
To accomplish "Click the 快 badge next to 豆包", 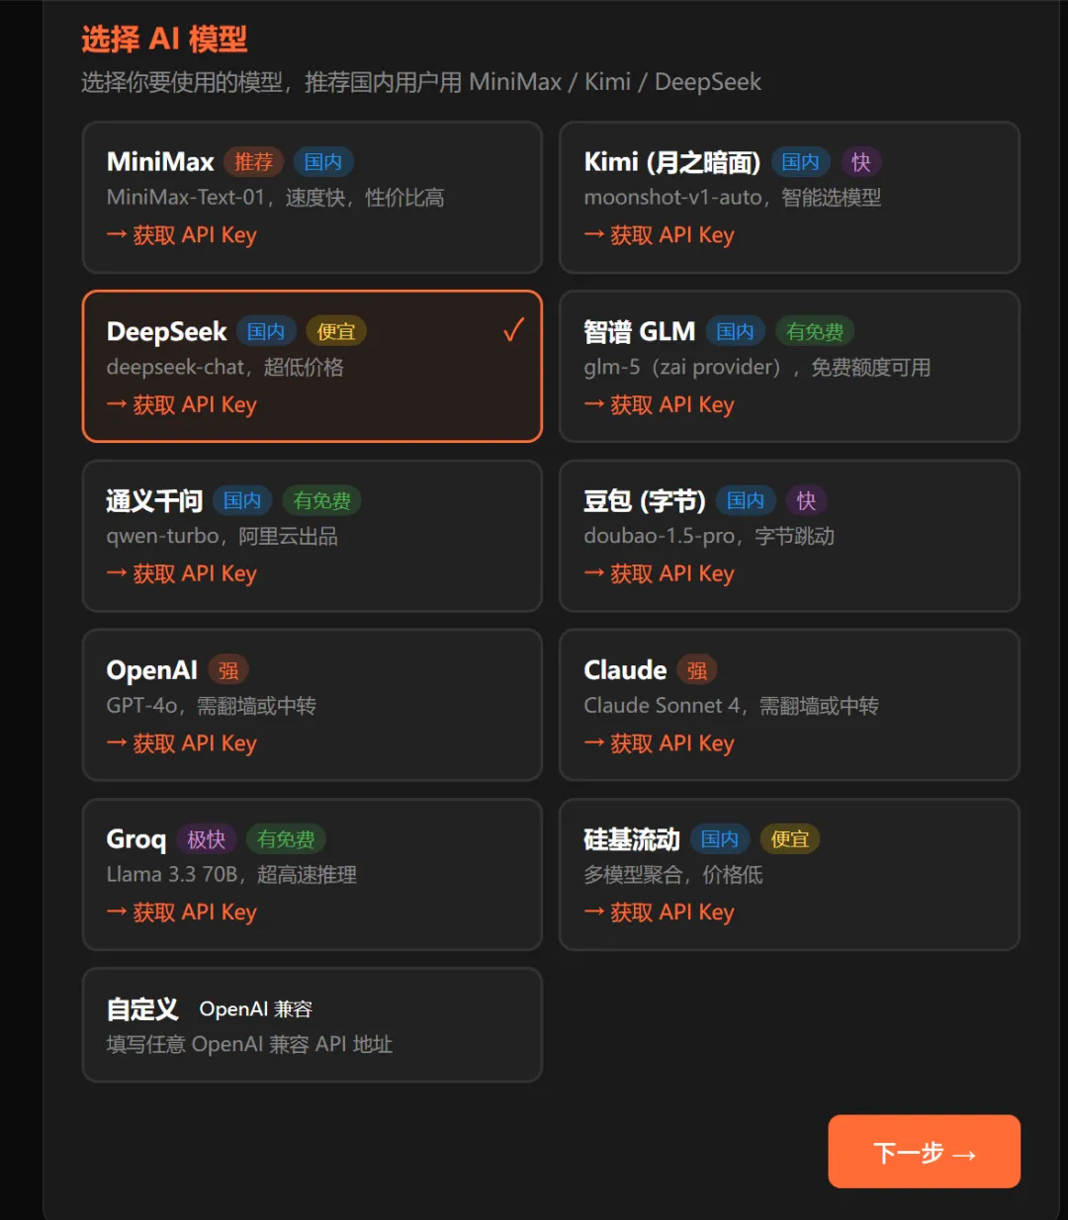I will pos(807,500).
